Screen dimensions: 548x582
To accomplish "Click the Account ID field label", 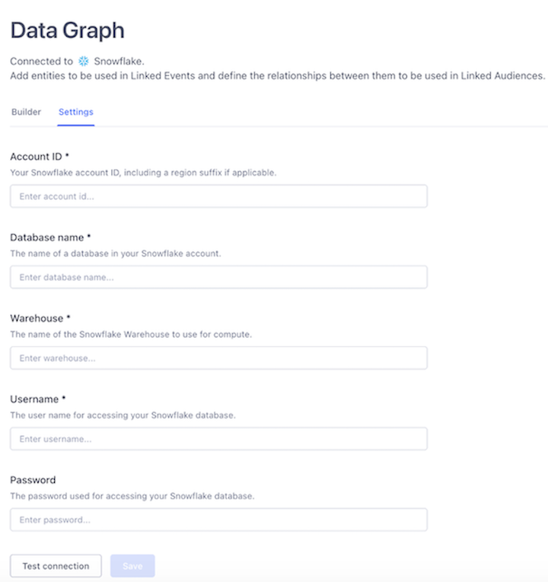I will [39, 157].
